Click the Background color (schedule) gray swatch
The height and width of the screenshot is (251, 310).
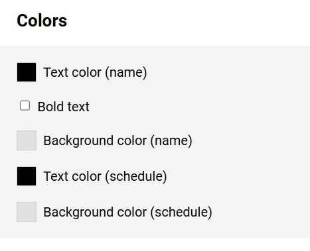[x=27, y=212]
